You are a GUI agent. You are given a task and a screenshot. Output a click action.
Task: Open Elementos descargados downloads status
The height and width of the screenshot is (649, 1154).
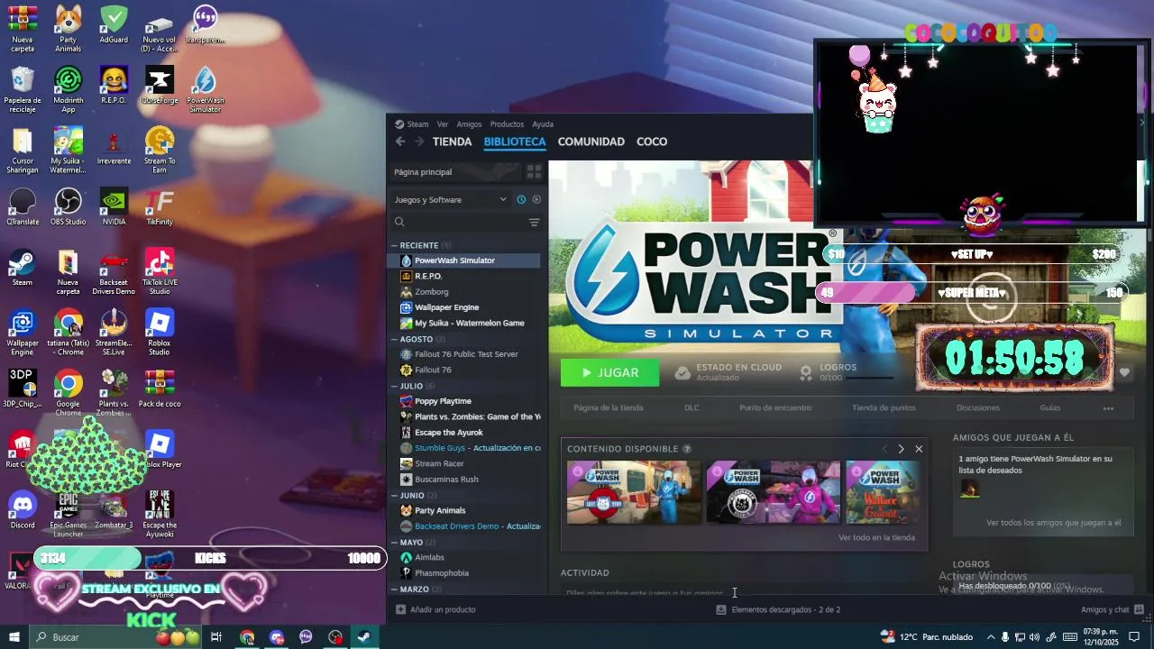pos(778,609)
